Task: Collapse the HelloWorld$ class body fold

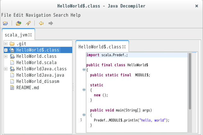Action: point(84,70)
